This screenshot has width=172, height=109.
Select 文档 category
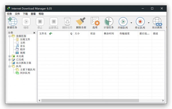click(23, 43)
